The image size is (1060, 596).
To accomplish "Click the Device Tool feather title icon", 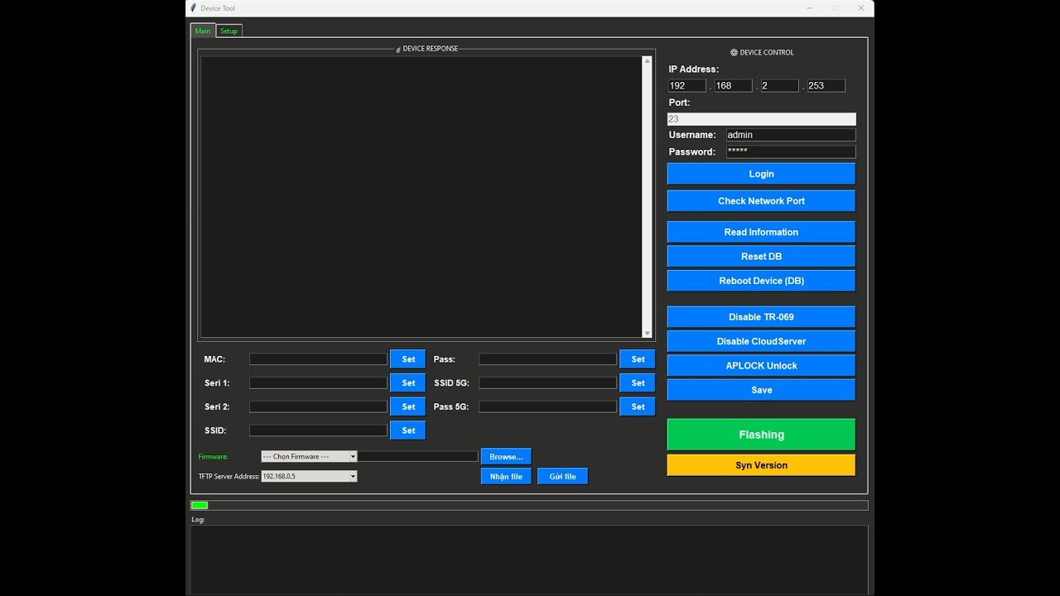I will [194, 7].
